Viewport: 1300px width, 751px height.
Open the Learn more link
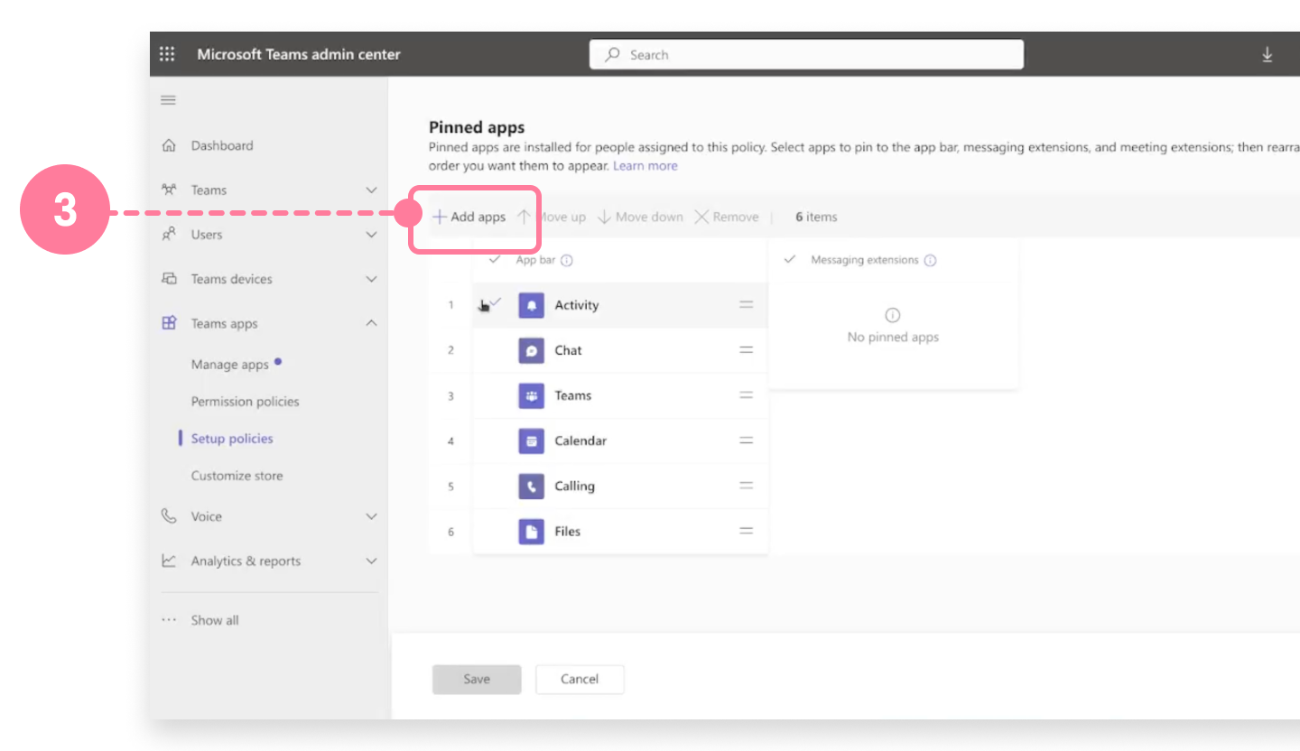(645, 166)
